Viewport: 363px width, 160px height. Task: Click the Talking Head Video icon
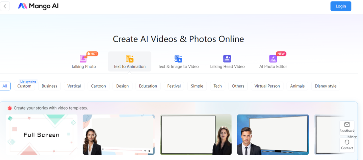click(x=227, y=59)
